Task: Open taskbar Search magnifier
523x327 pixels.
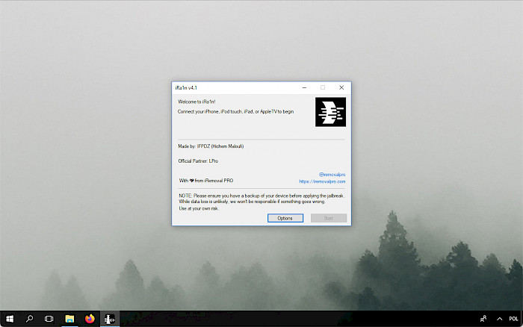Action: (x=29, y=319)
